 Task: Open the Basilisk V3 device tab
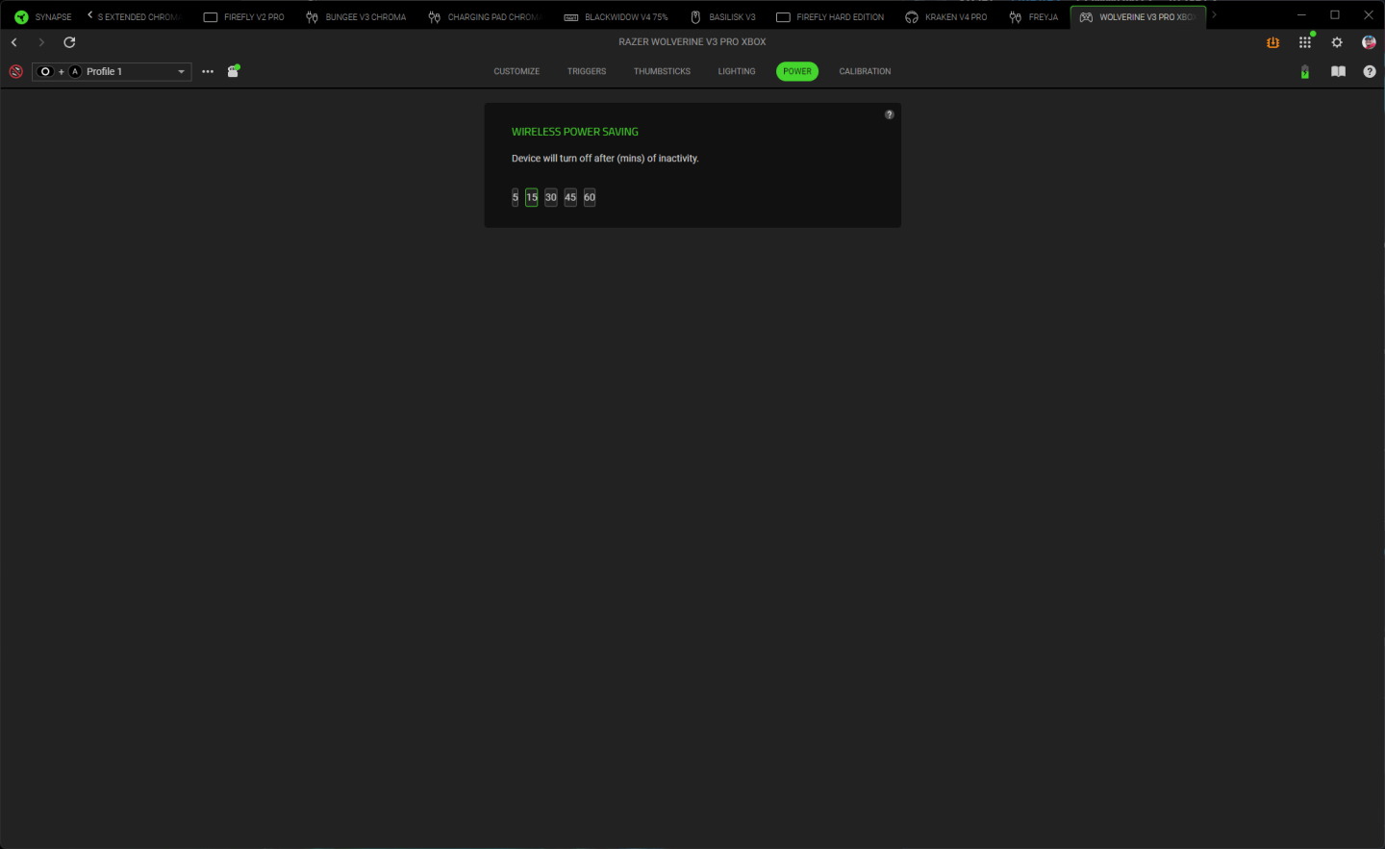point(723,16)
